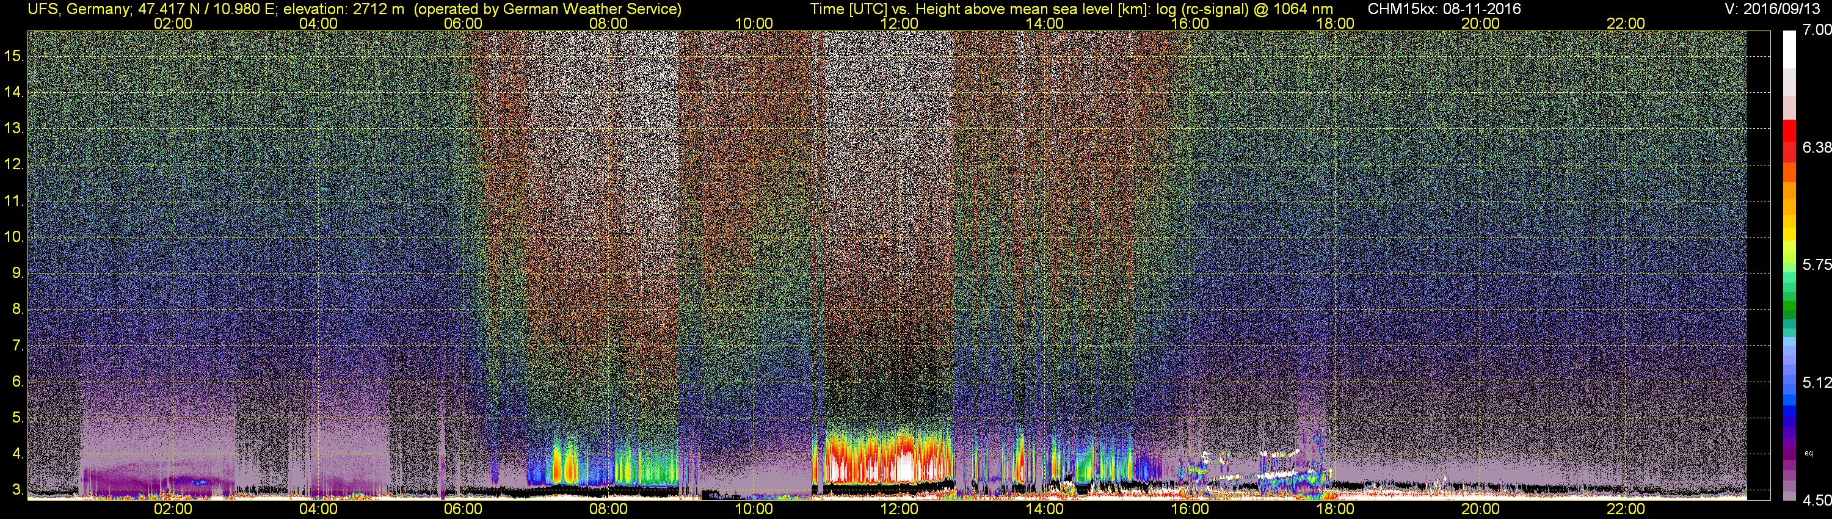Select the "log (rc-signal) @ 1064 nm" text
Screen dimensions: 1832x519
[1245, 9]
